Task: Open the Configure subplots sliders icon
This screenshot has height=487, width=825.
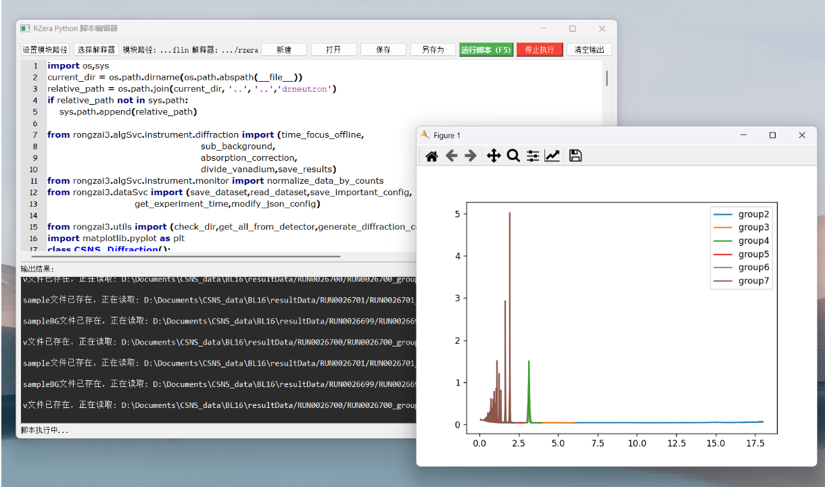Action: (x=533, y=156)
